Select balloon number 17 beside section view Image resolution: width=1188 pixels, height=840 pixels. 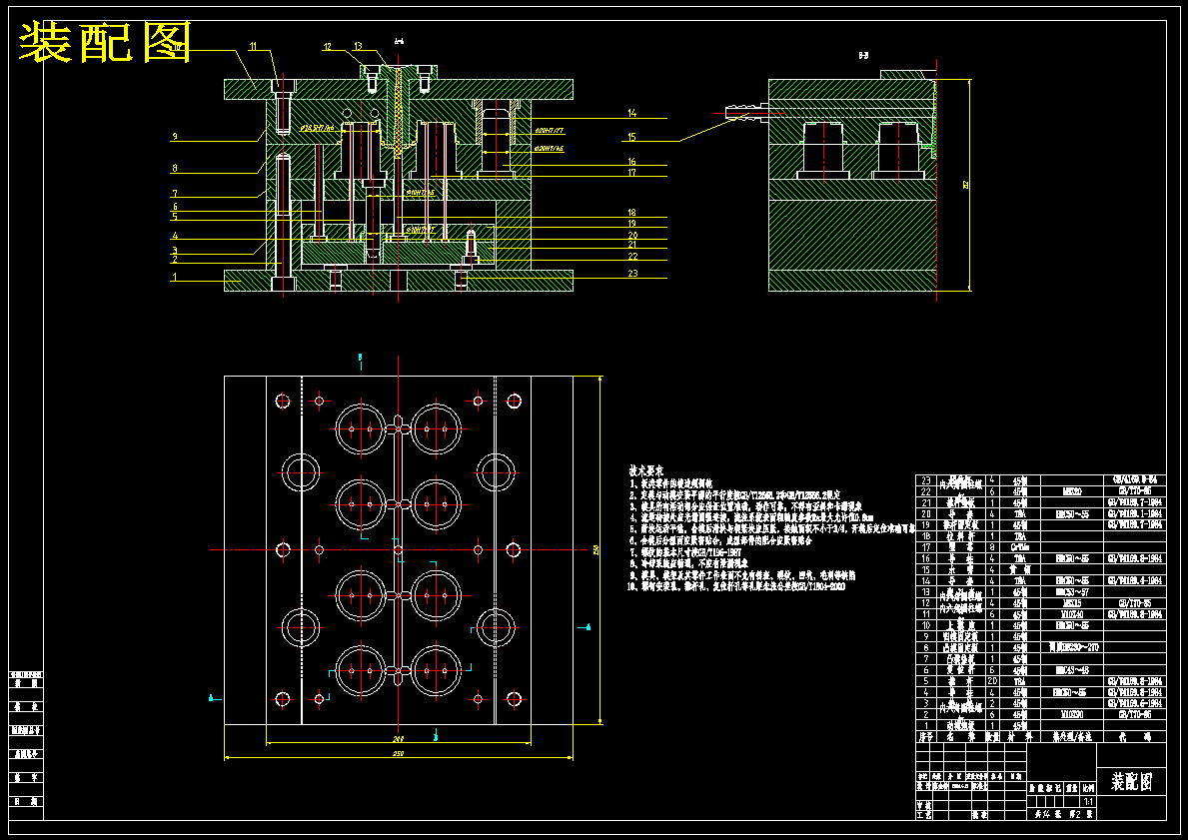tap(631, 173)
